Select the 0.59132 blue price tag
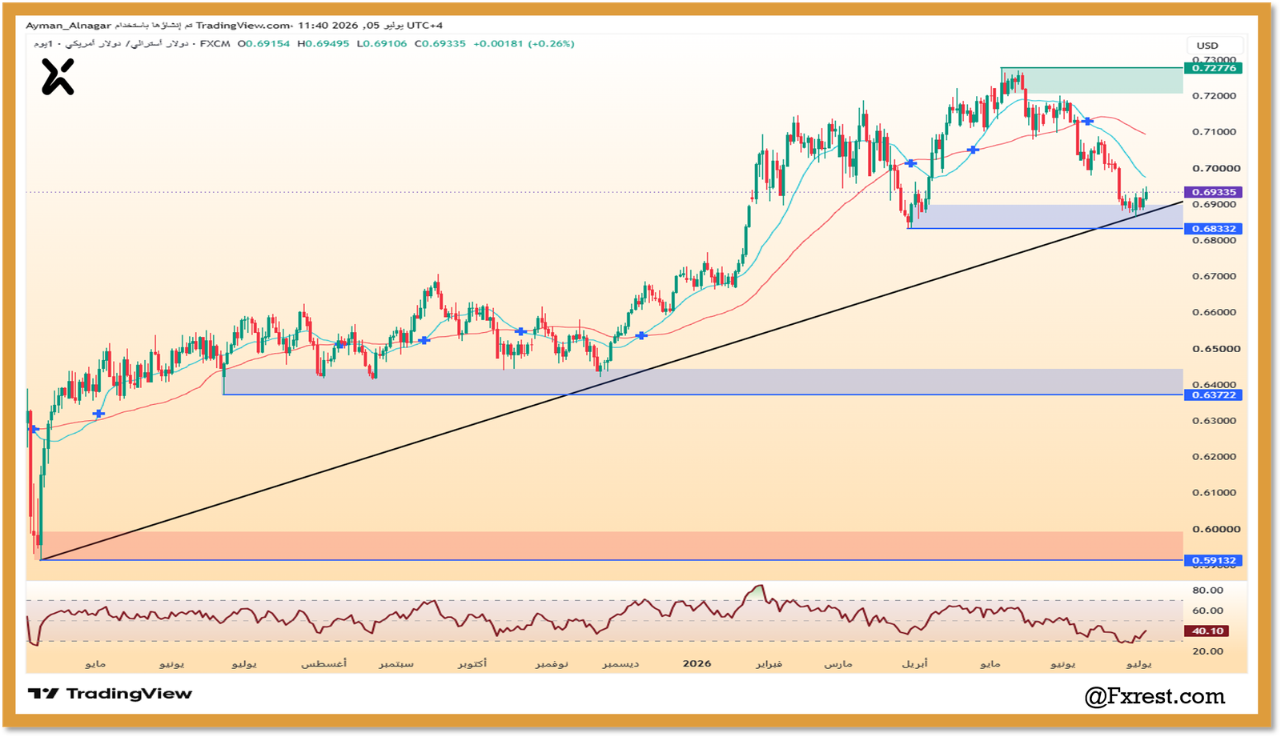 pyautogui.click(x=1213, y=561)
